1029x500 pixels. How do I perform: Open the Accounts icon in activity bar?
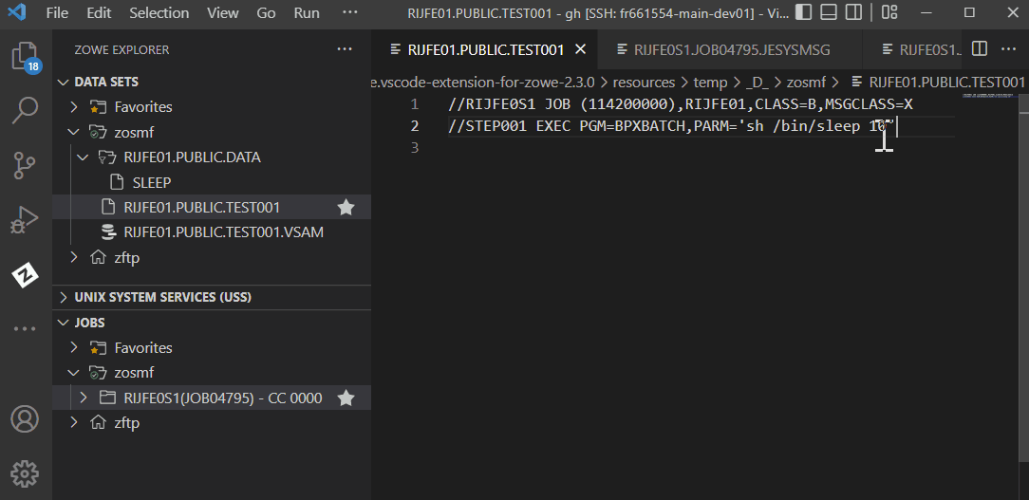25,418
